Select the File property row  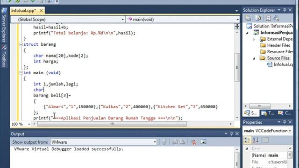[269, 162]
